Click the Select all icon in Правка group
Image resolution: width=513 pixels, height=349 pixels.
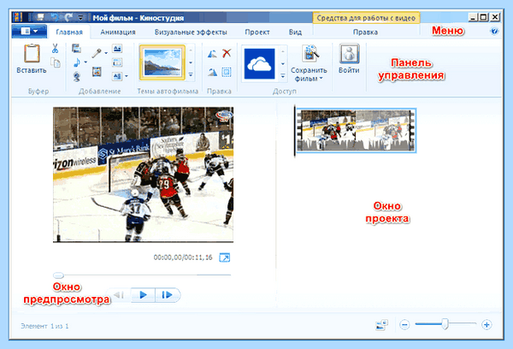227,71
